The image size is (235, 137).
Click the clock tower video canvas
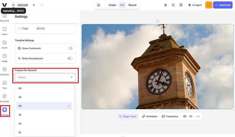click(157, 66)
